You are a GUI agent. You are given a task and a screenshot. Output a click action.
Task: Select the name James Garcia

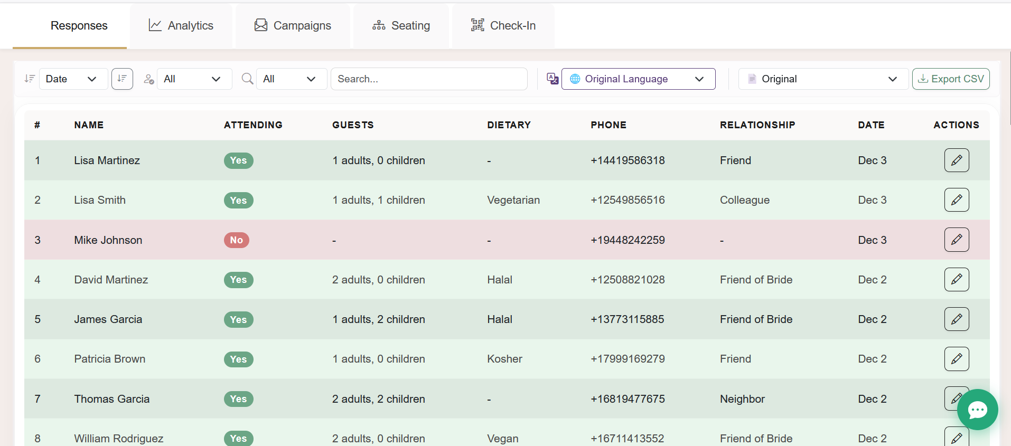108,319
